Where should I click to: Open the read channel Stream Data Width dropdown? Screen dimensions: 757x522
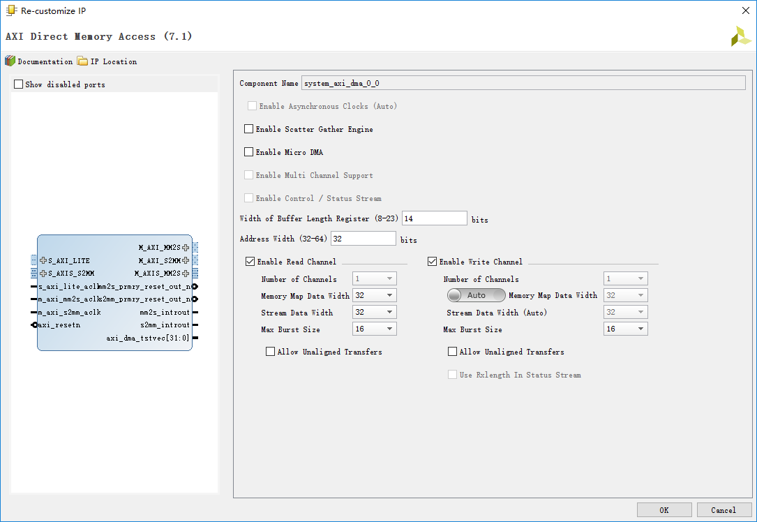click(x=375, y=313)
